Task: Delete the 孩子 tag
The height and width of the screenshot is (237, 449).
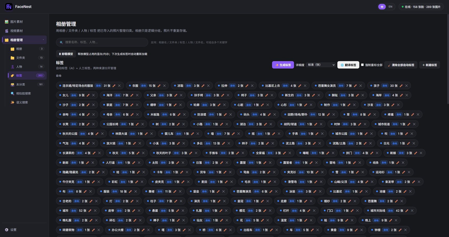Action: (x=406, y=86)
